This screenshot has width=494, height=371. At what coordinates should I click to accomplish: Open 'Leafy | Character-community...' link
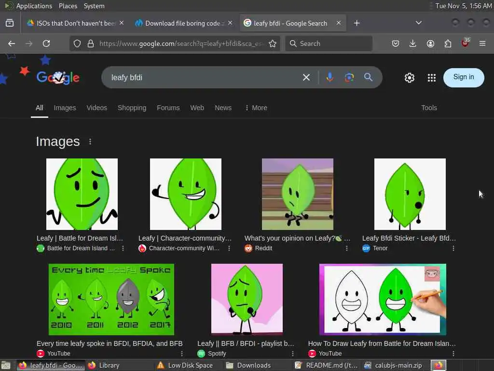pos(185,238)
